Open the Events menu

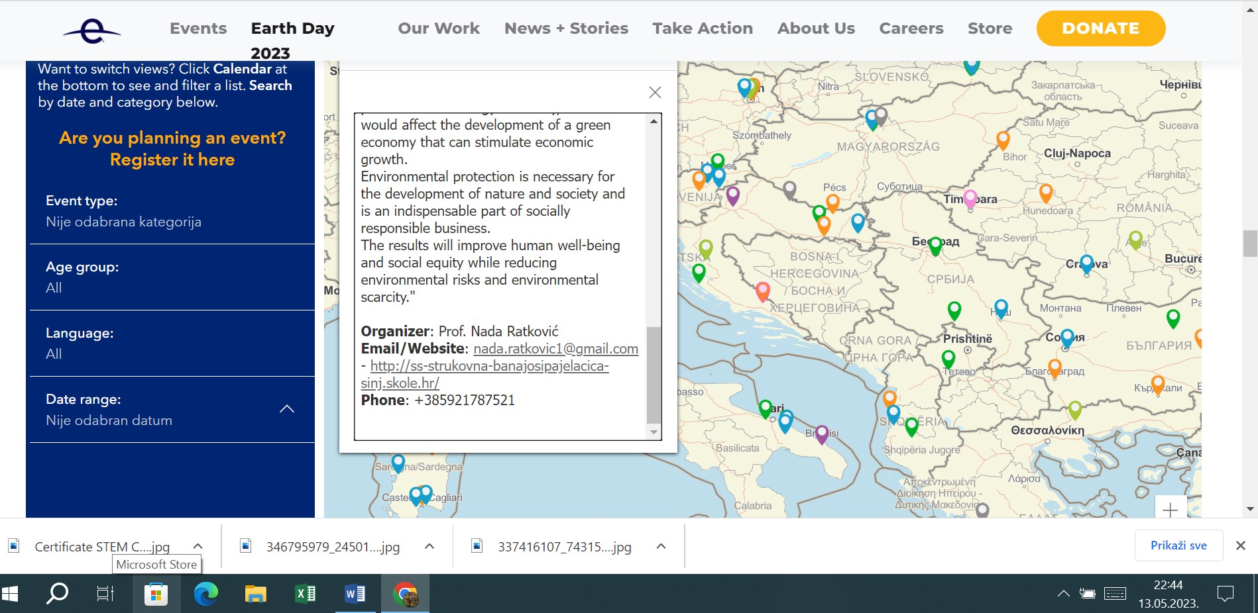click(198, 28)
